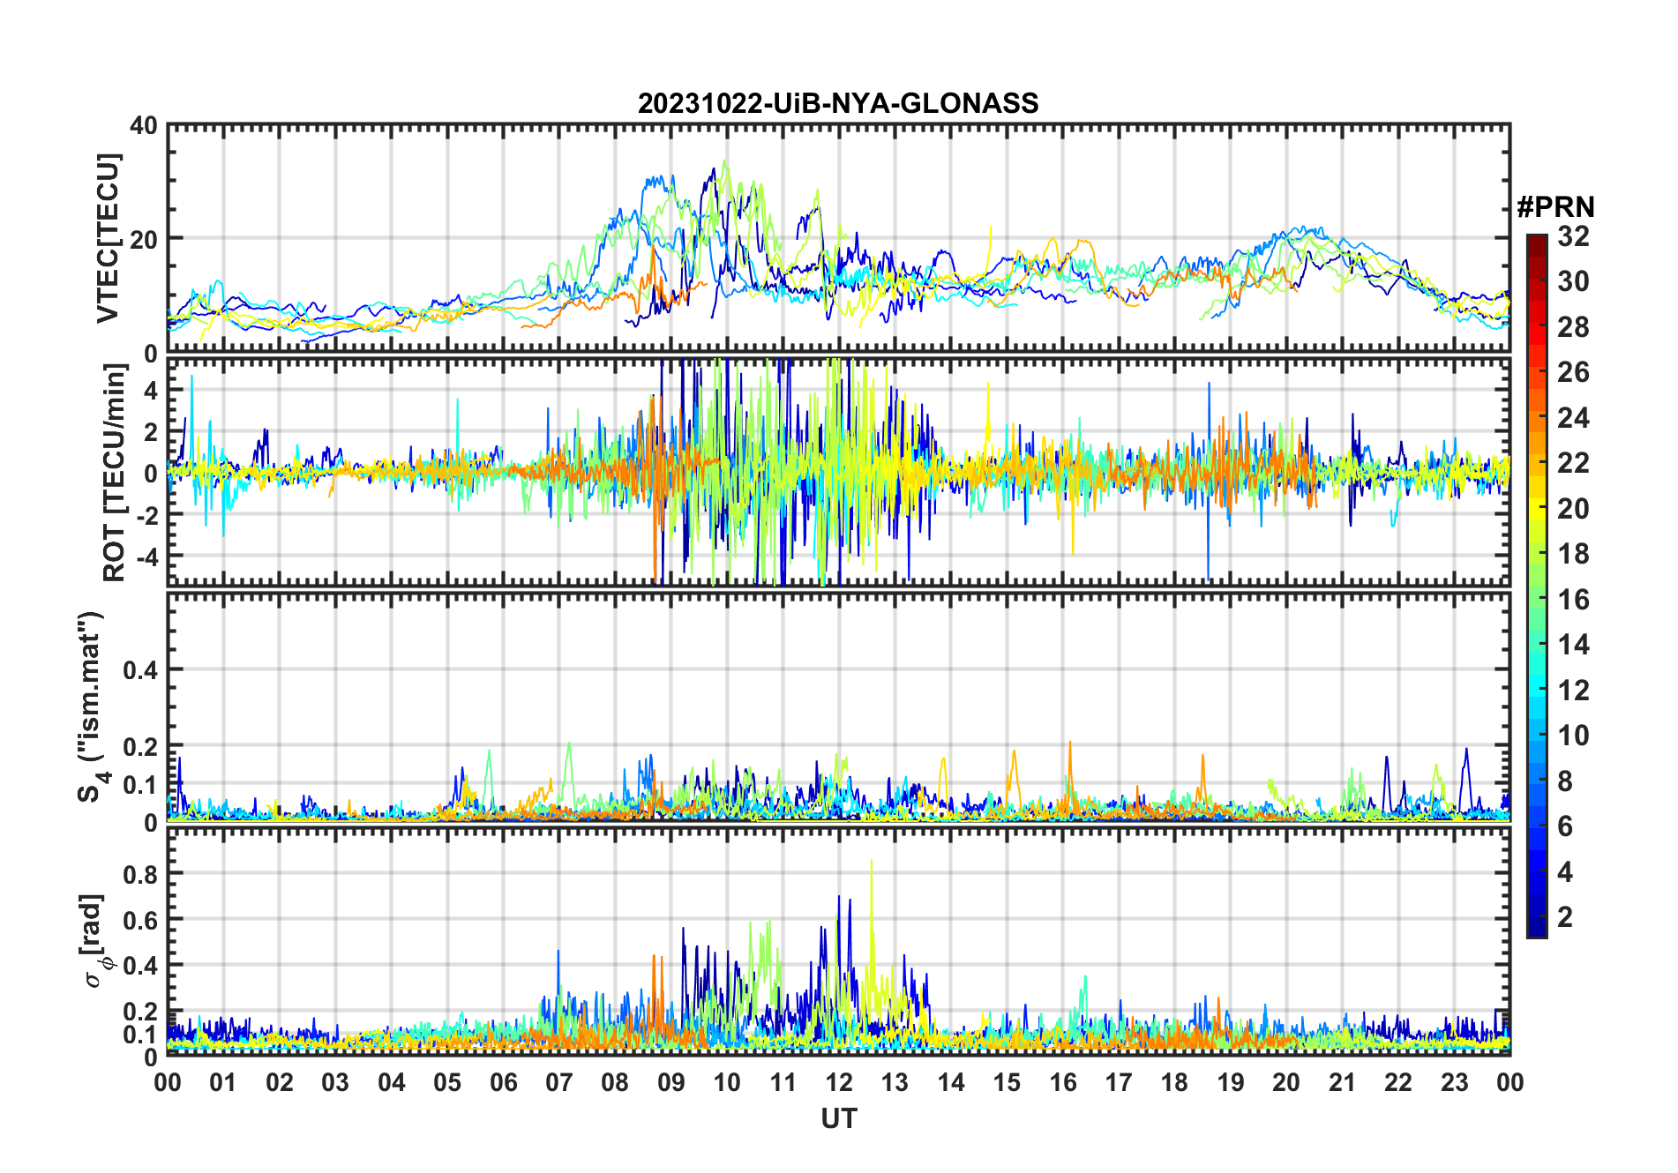Viewport: 1678px width, 1173px height.
Task: Select the VTEC[TECU] y-axis label
Action: coord(108,239)
